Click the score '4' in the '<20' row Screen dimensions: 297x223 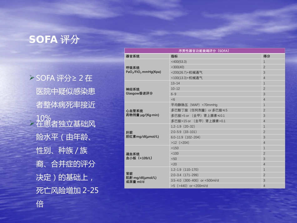[x=264, y=164]
